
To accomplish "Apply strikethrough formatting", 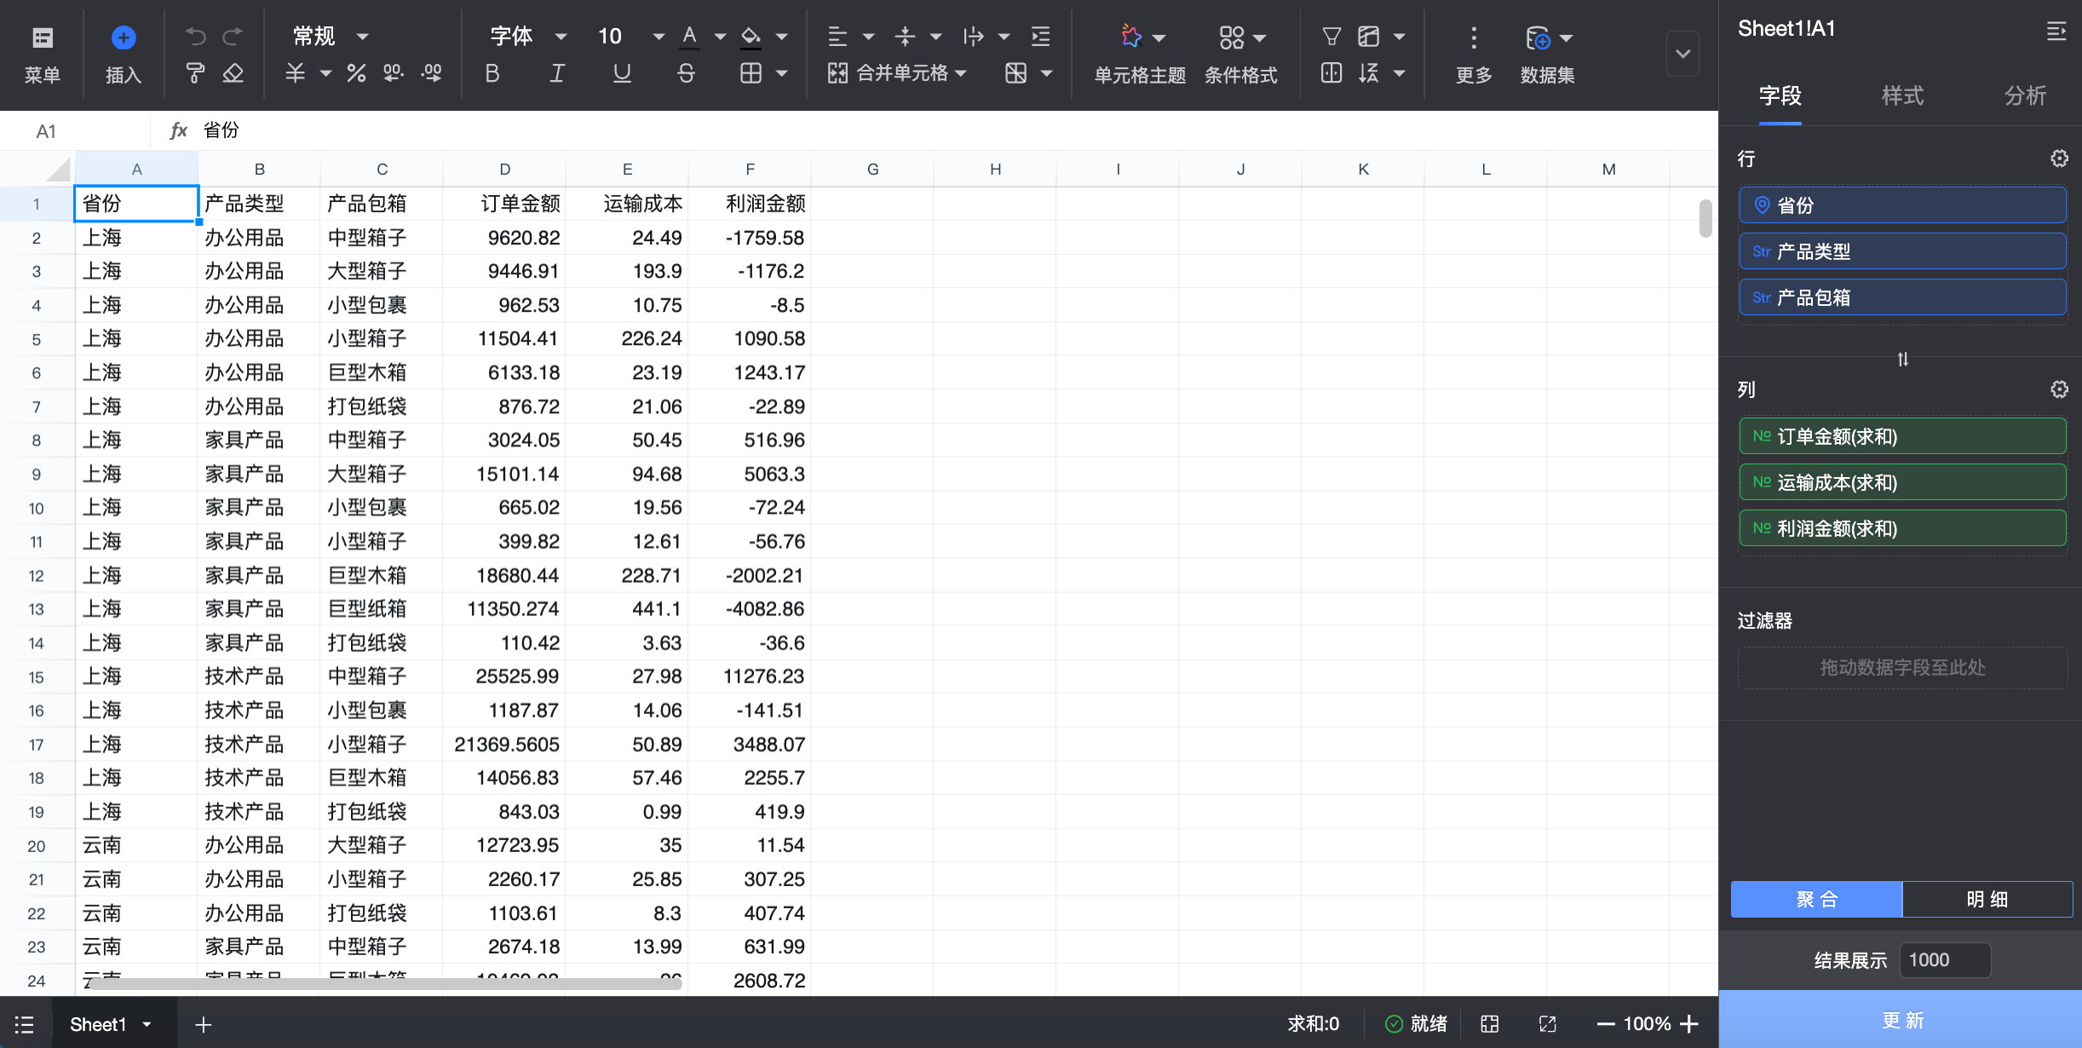I will (686, 74).
